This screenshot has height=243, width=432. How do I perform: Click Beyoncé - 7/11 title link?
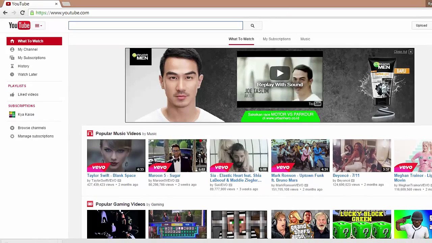346,175
